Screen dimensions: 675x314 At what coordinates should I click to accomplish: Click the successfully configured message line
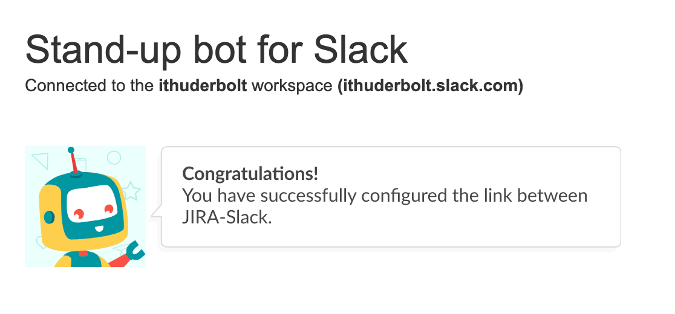coord(385,196)
